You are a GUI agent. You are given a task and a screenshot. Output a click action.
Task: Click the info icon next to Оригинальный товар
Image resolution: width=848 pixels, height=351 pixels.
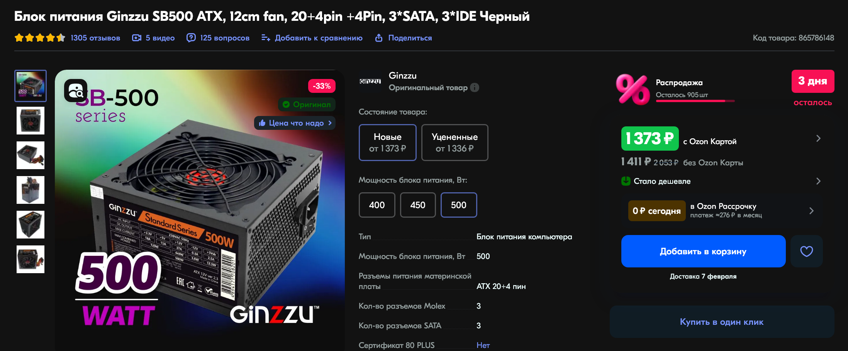(475, 87)
